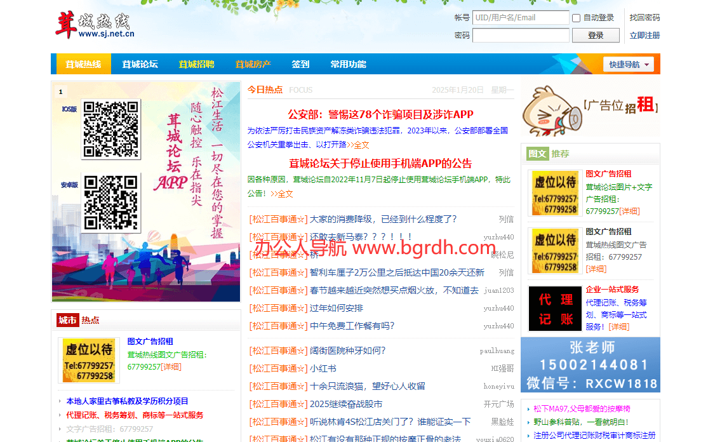Viewport: 701px width, 442px height.
Task: Open post 阔街医院种牙如何
Action: pyautogui.click(x=347, y=351)
